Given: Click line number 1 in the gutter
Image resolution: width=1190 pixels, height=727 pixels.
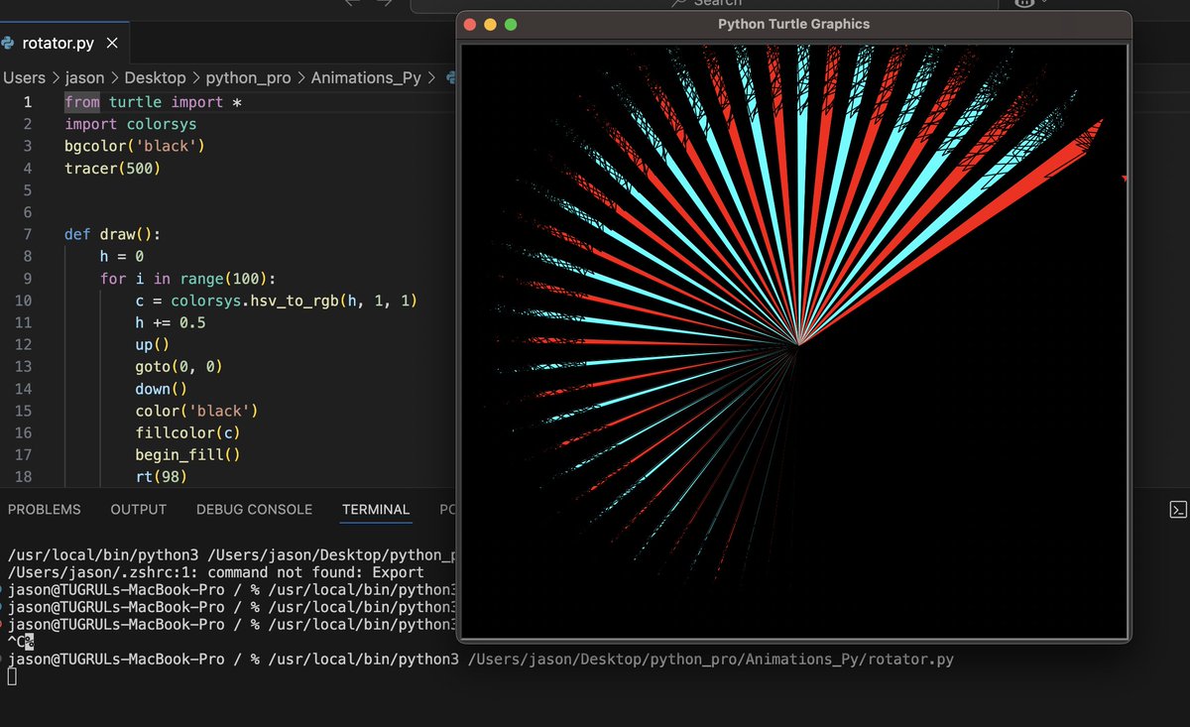Looking at the screenshot, I should 28,102.
